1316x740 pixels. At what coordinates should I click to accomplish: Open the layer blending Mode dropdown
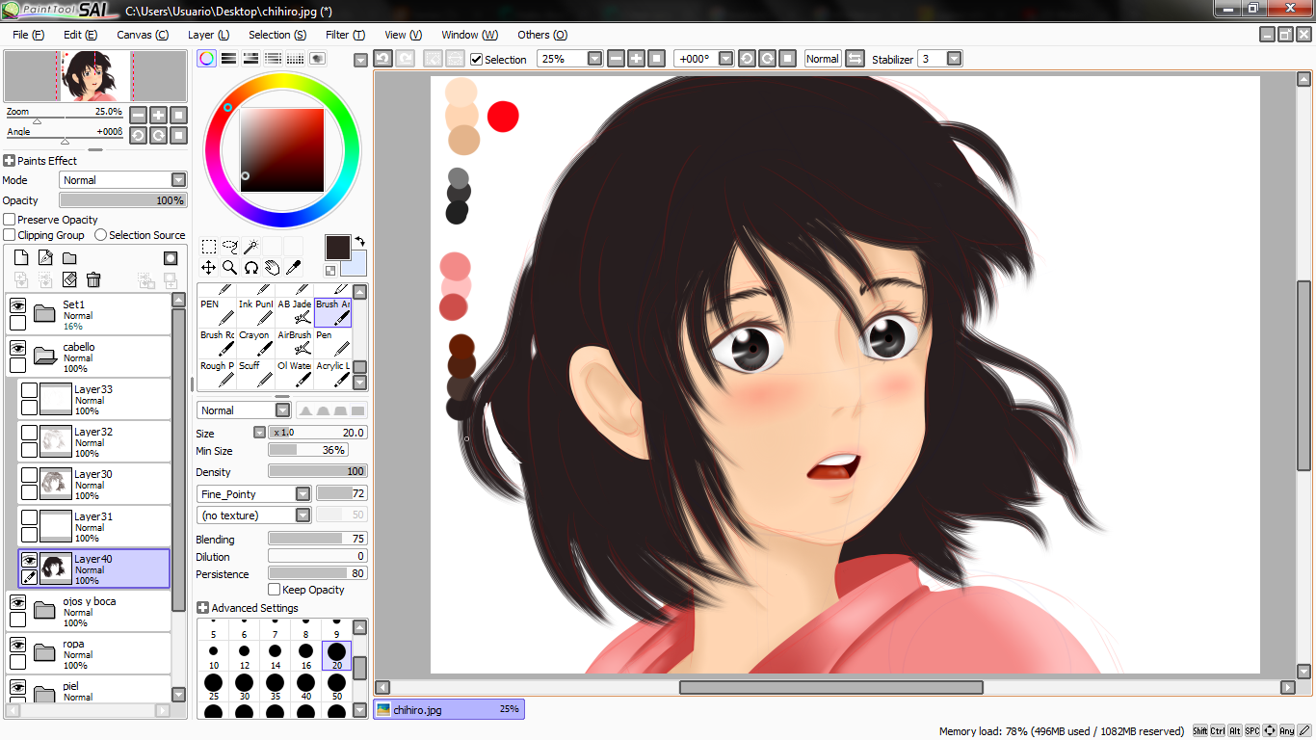click(x=178, y=180)
